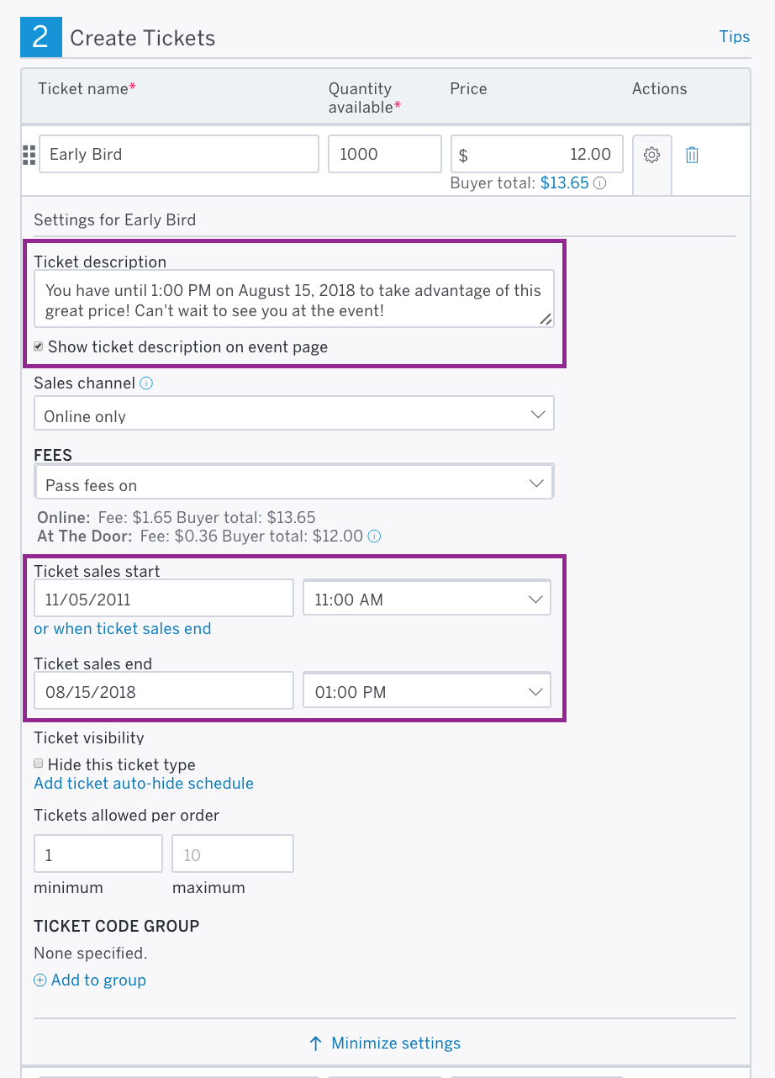
Task: Open the Tips link
Action: pos(734,36)
